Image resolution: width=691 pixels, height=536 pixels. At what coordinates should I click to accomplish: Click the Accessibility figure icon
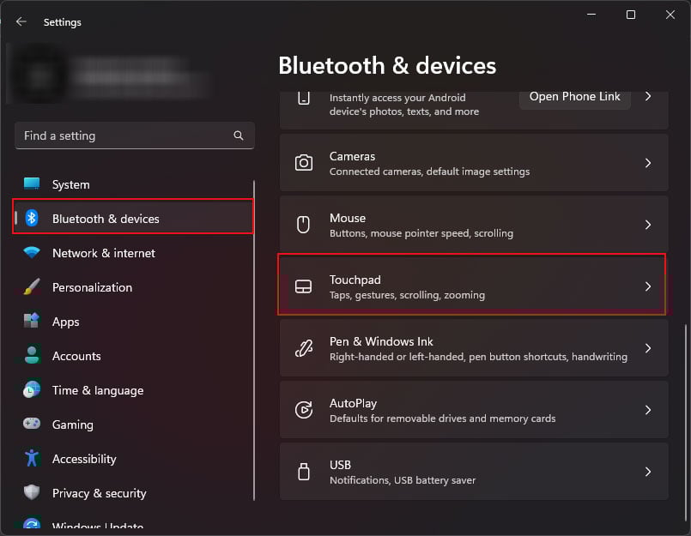[x=32, y=459]
